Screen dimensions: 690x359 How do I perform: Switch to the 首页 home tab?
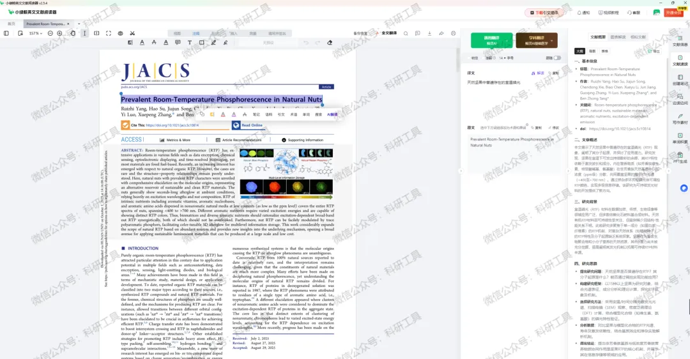pyautogui.click(x=11, y=24)
